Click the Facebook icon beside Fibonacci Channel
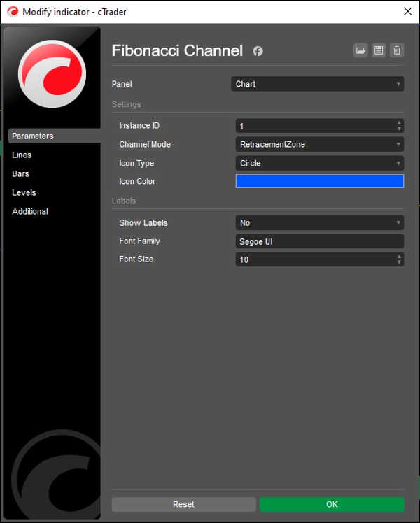Image resolution: width=420 pixels, height=523 pixels. tap(258, 51)
